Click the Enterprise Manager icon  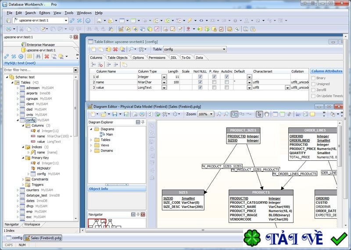coord(24,44)
